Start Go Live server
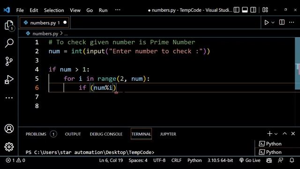The image size is (300, 169). pyautogui.click(x=250, y=160)
